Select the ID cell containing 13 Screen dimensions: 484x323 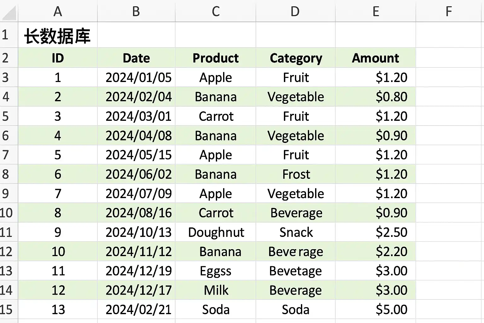[x=58, y=309]
